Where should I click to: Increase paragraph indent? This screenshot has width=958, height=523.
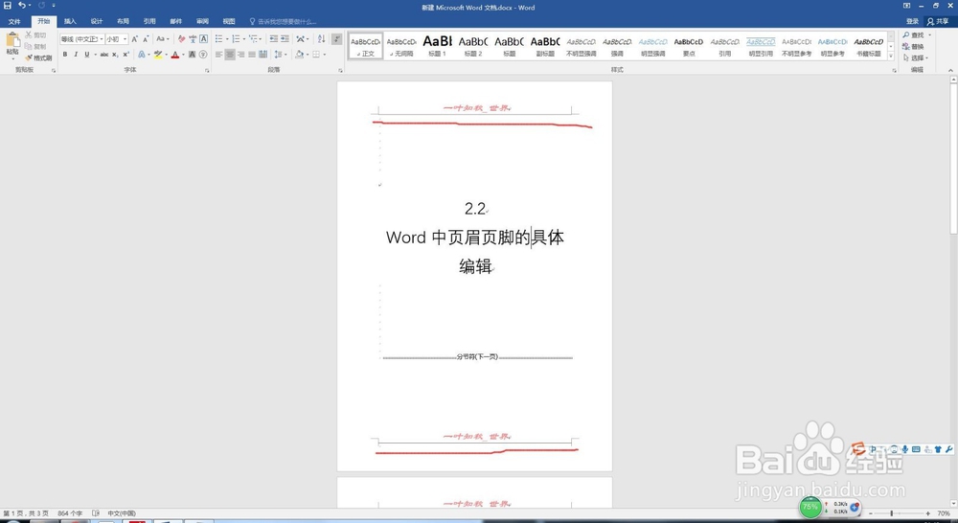(285, 39)
